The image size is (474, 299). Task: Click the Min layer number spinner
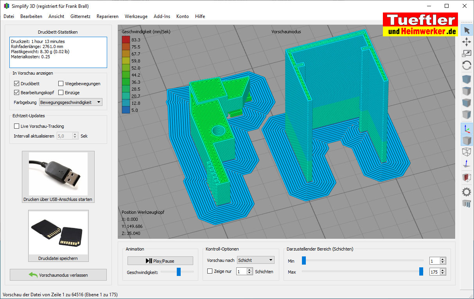(437, 261)
